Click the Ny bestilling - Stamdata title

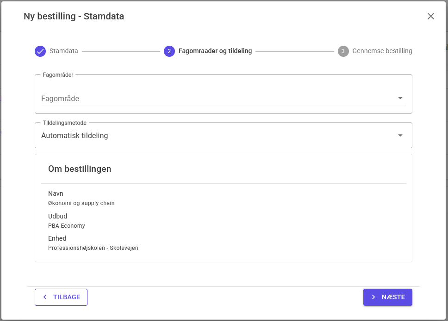click(74, 17)
